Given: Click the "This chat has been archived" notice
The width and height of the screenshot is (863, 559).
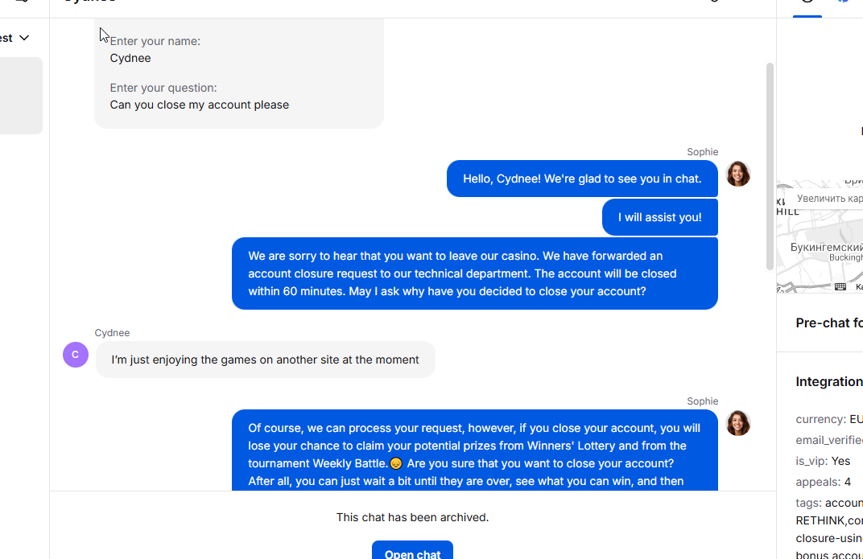Looking at the screenshot, I should 412,517.
